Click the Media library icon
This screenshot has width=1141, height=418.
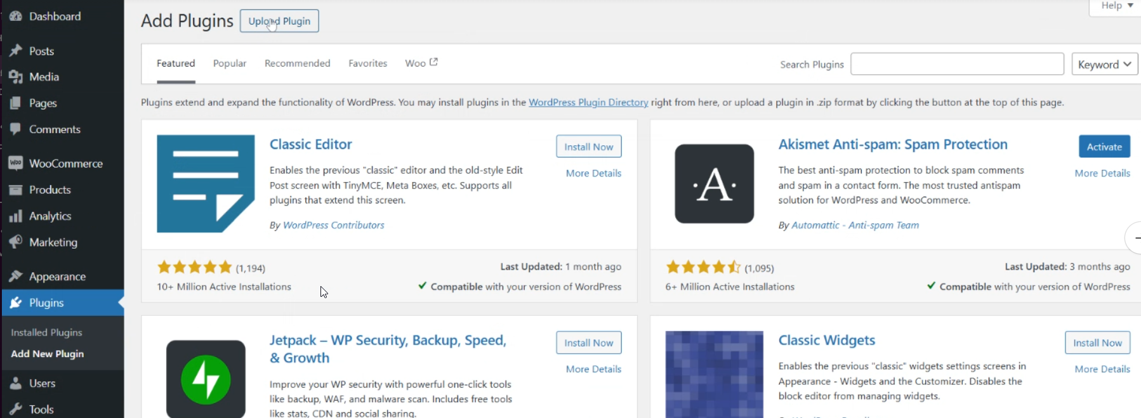click(16, 77)
